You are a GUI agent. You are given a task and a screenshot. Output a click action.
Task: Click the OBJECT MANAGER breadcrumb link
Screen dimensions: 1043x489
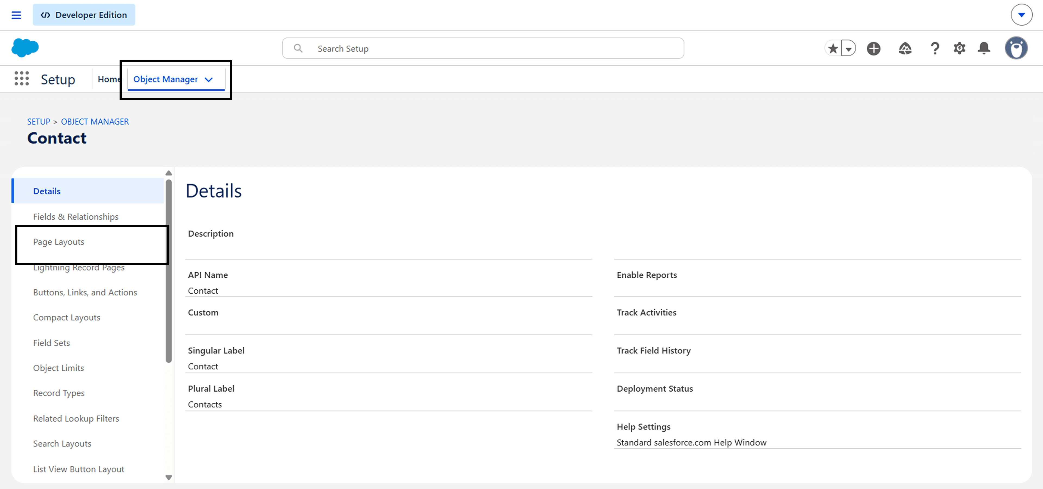point(95,122)
